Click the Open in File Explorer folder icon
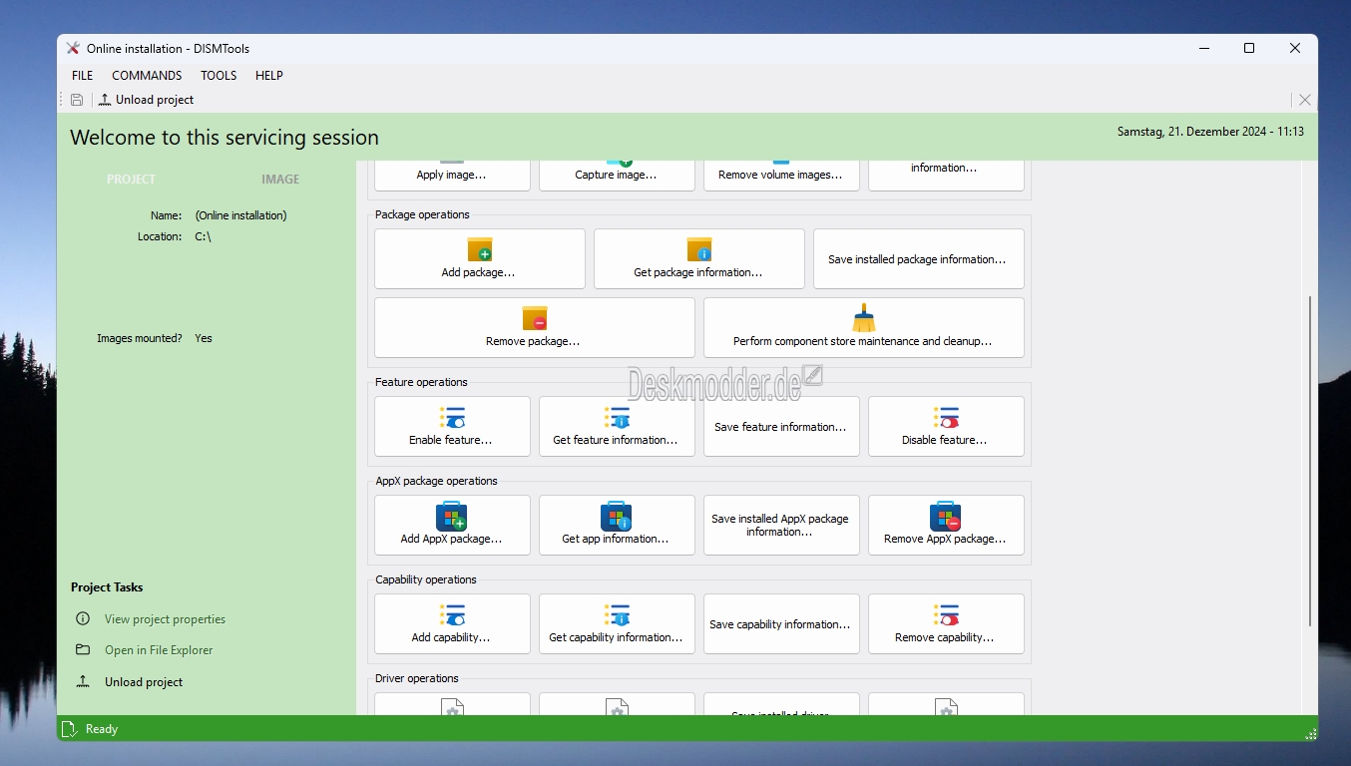Screen dimensions: 1351x766 pyautogui.click(x=83, y=649)
